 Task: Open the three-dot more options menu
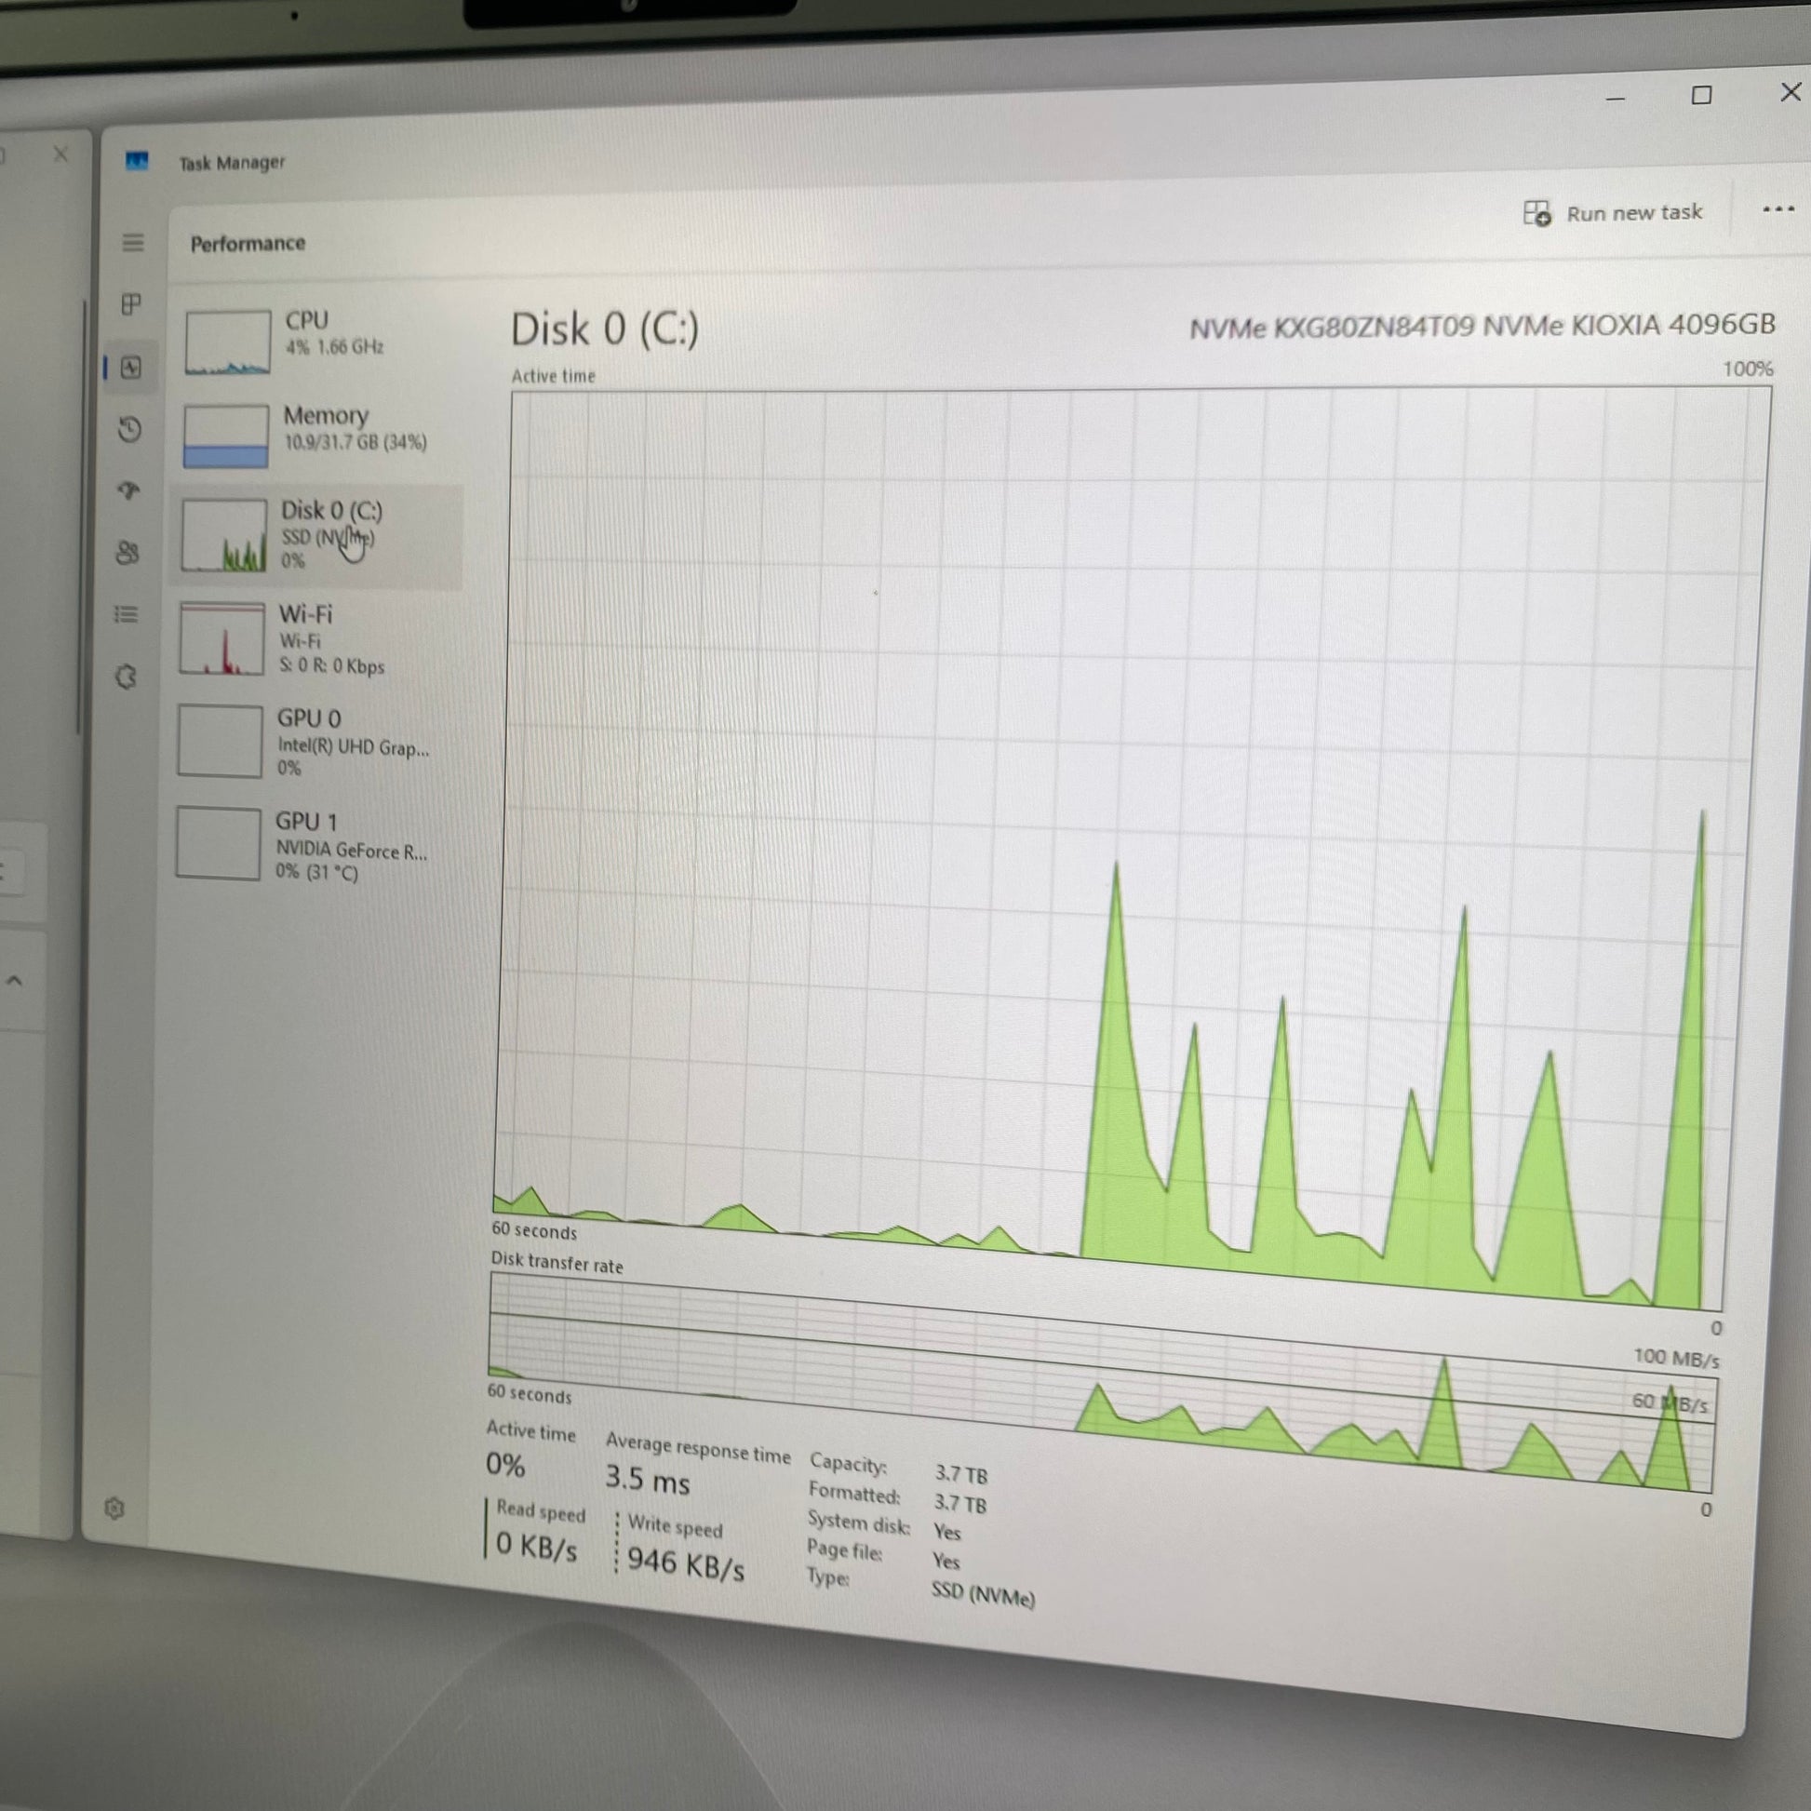point(1777,209)
